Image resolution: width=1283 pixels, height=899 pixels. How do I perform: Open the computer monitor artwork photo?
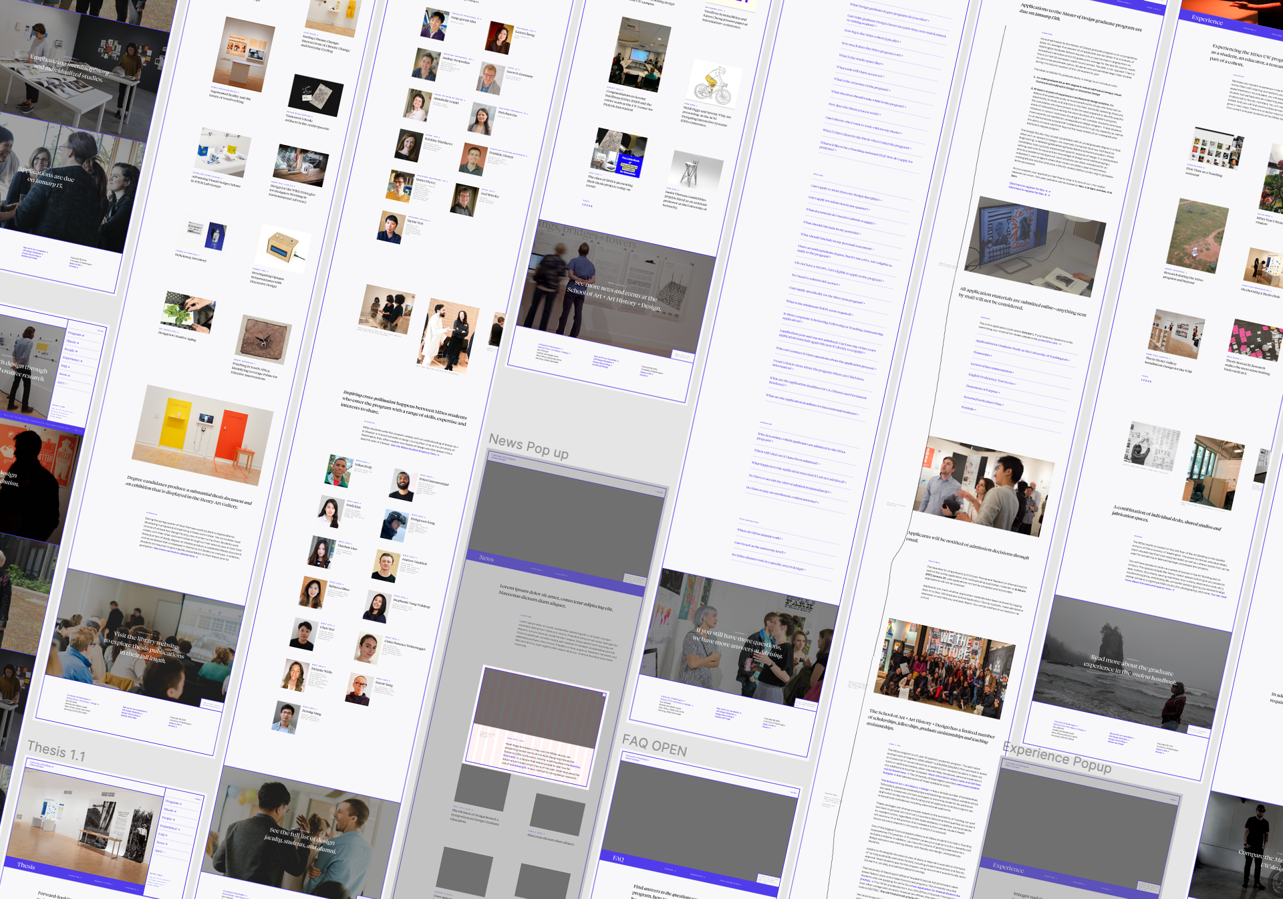coord(1035,247)
